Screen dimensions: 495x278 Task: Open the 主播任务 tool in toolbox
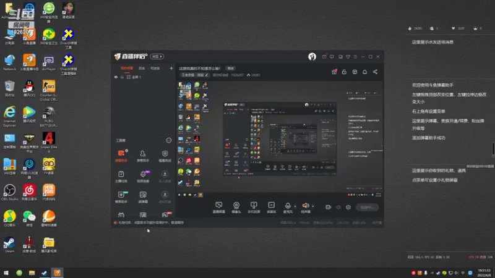pyautogui.click(x=121, y=177)
